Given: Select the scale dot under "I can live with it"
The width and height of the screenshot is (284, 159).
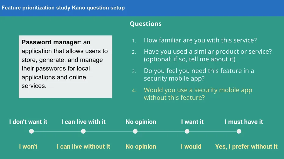Looking at the screenshot, I should pos(83,132).
